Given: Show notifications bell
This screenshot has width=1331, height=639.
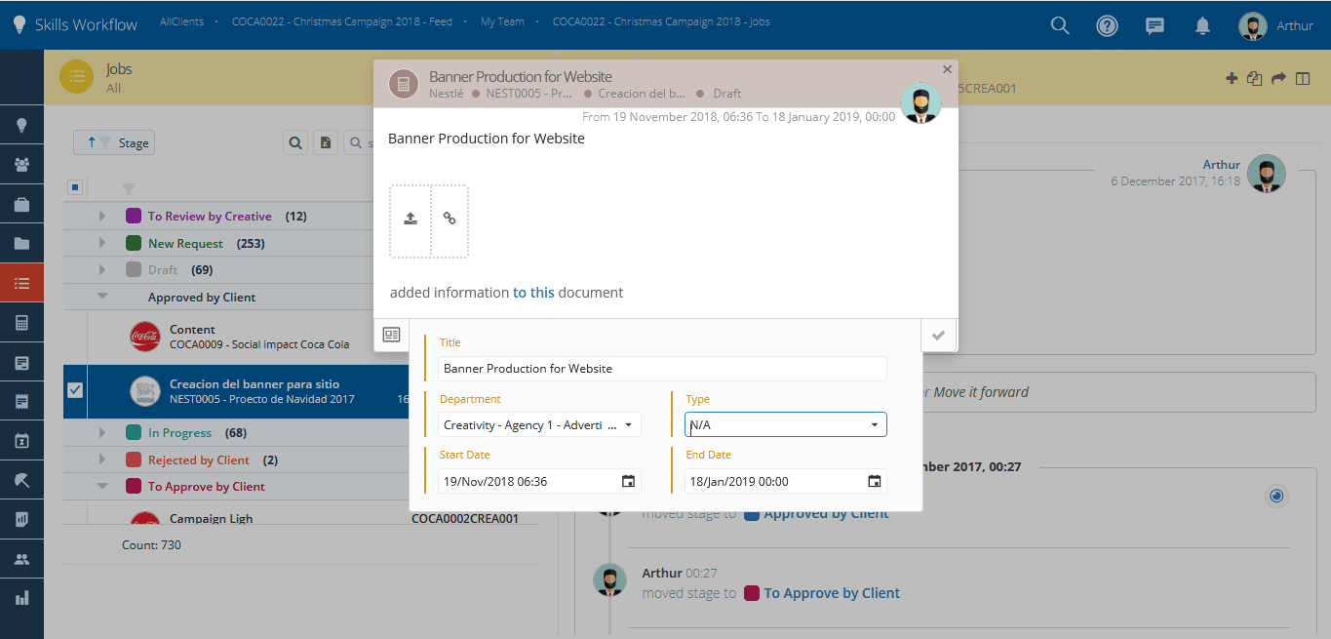Looking at the screenshot, I should tap(1202, 26).
